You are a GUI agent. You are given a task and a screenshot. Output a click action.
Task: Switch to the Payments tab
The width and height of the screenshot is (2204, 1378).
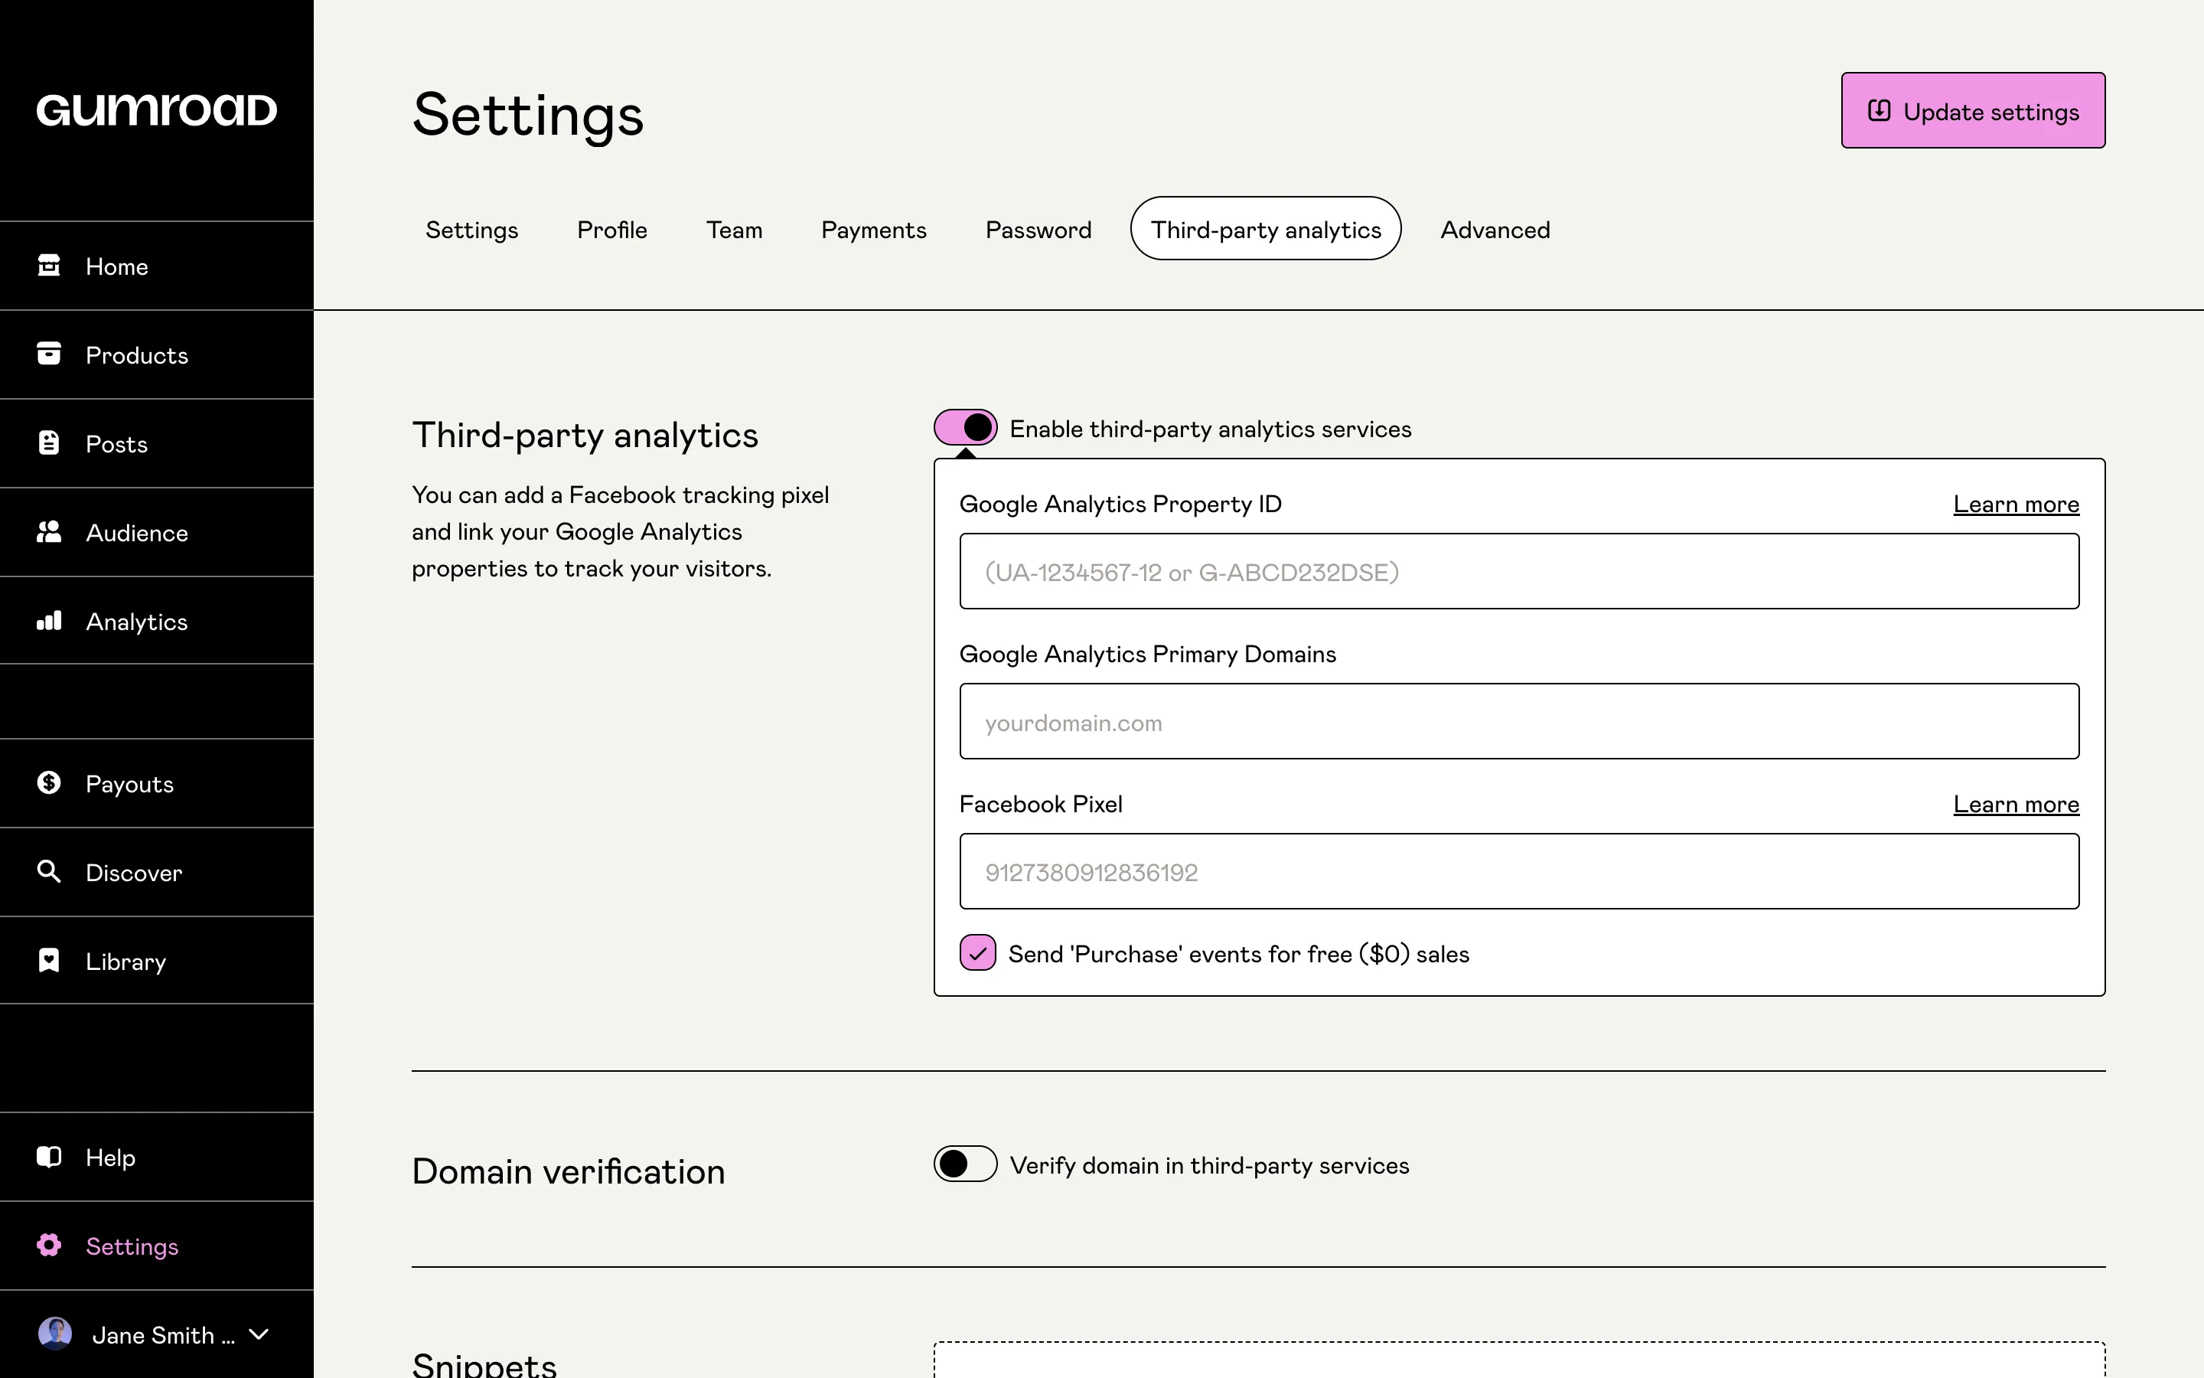[x=873, y=230]
